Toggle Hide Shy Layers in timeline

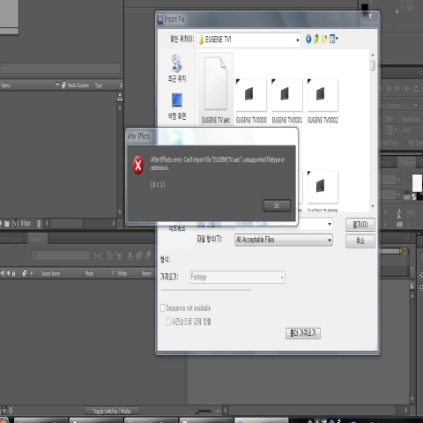point(130,256)
